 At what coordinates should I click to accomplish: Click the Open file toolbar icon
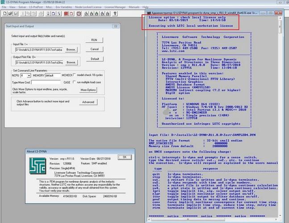pos(10,13)
